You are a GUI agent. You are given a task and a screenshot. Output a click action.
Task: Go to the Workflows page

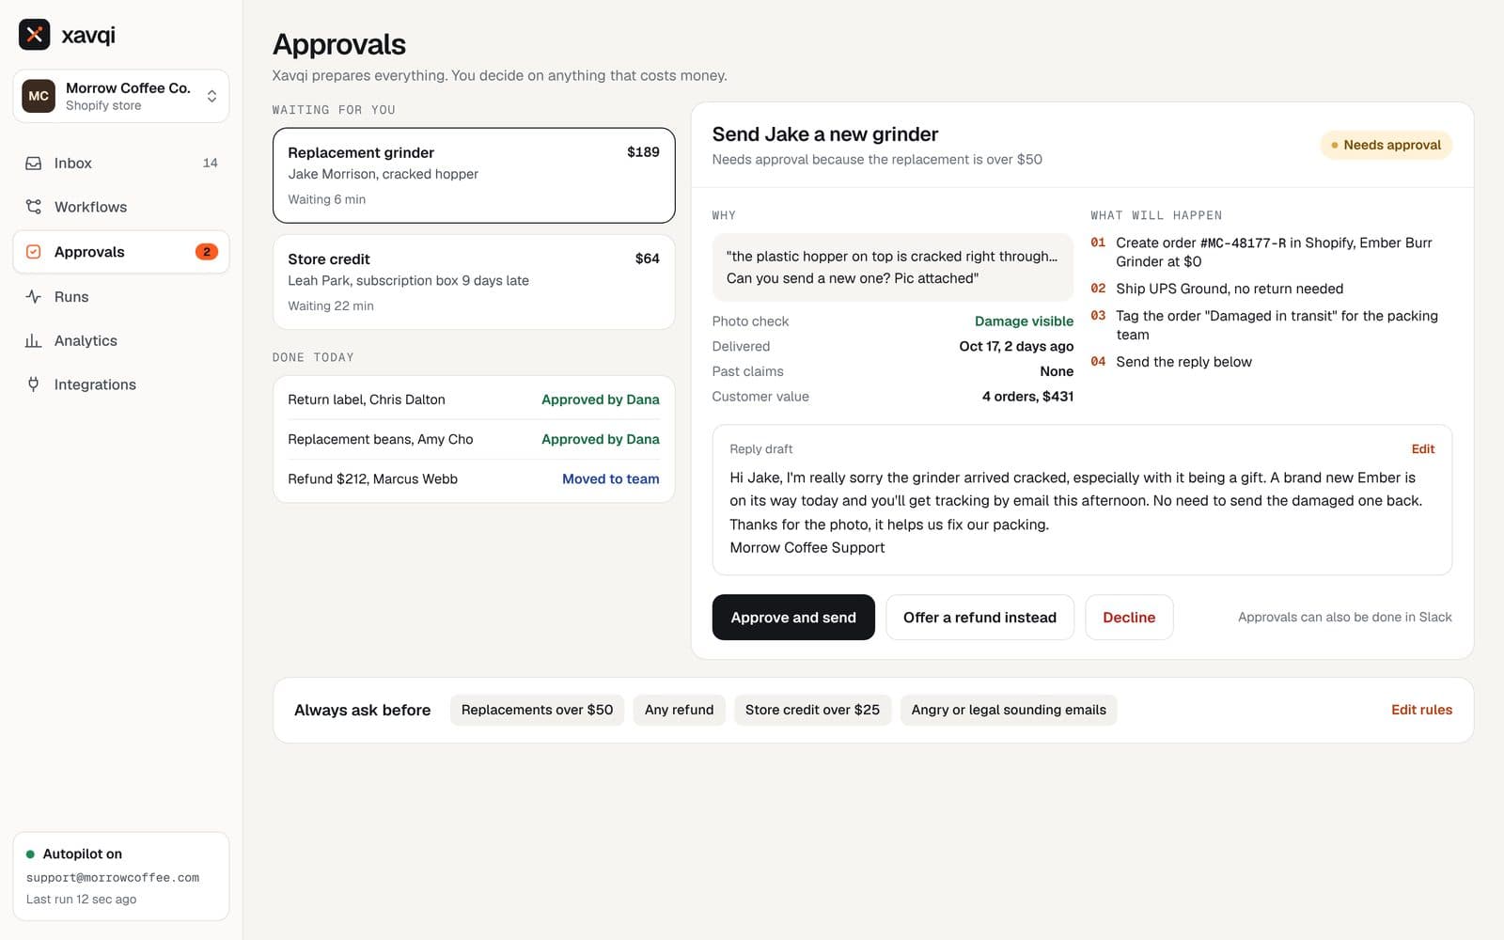[x=121, y=207]
